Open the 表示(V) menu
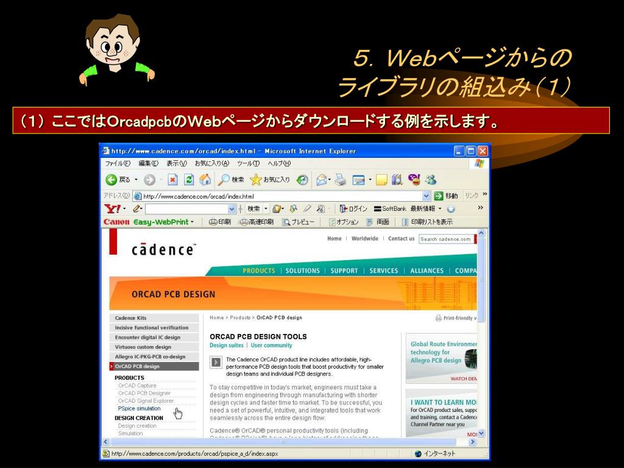The width and height of the screenshot is (624, 468). click(176, 163)
